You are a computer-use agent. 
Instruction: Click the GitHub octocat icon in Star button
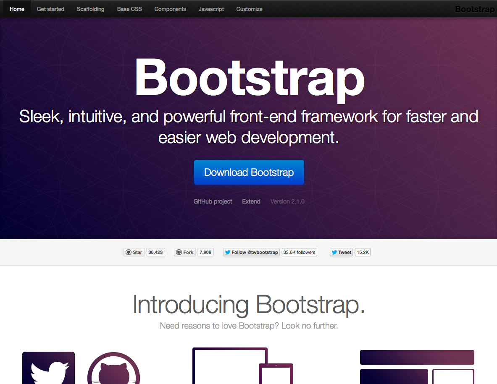129,252
